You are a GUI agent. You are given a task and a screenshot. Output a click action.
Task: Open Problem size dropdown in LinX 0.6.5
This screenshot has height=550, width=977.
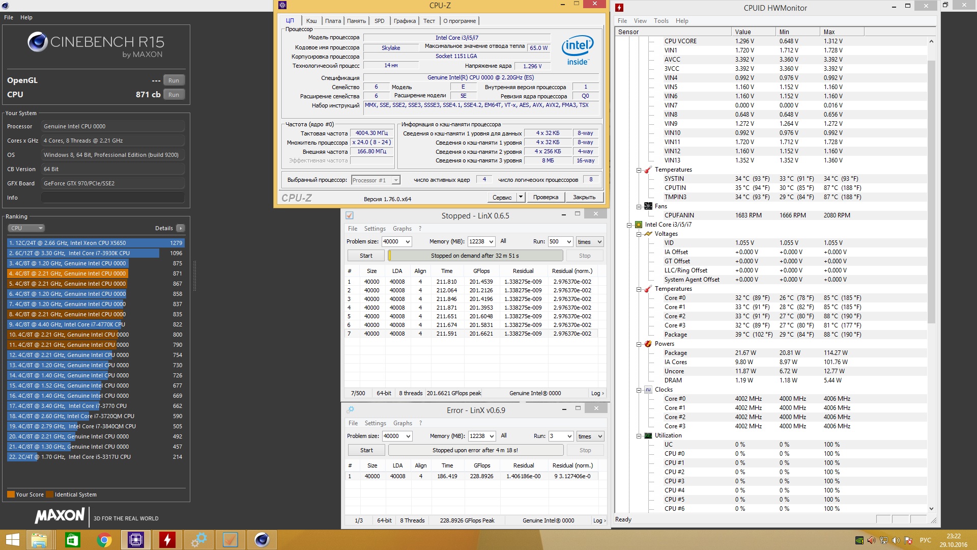click(408, 242)
